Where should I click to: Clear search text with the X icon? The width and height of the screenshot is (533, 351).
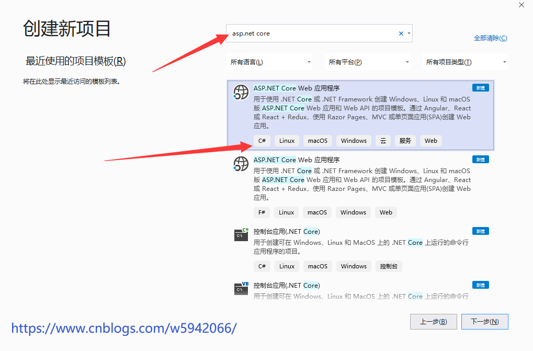click(x=401, y=33)
